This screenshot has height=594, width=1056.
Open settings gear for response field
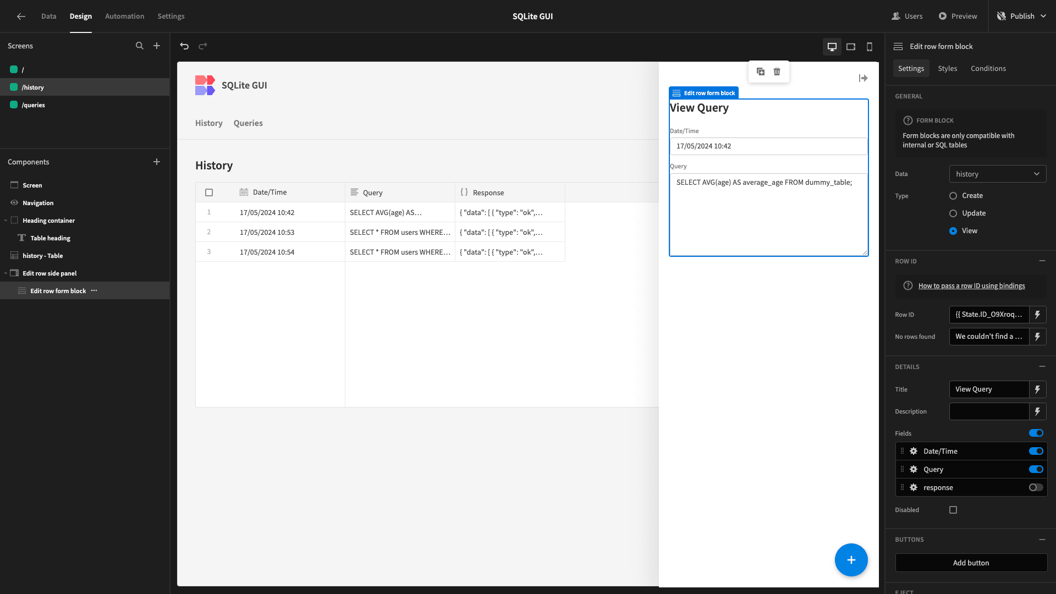914,487
